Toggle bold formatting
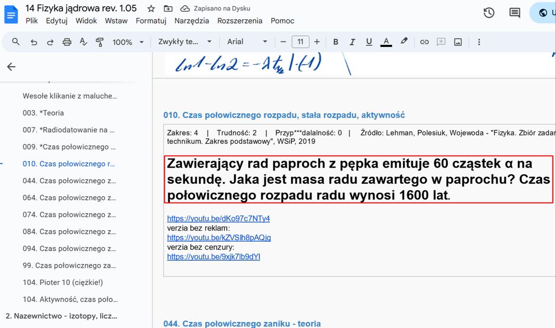This screenshot has height=328, width=556. [x=336, y=42]
